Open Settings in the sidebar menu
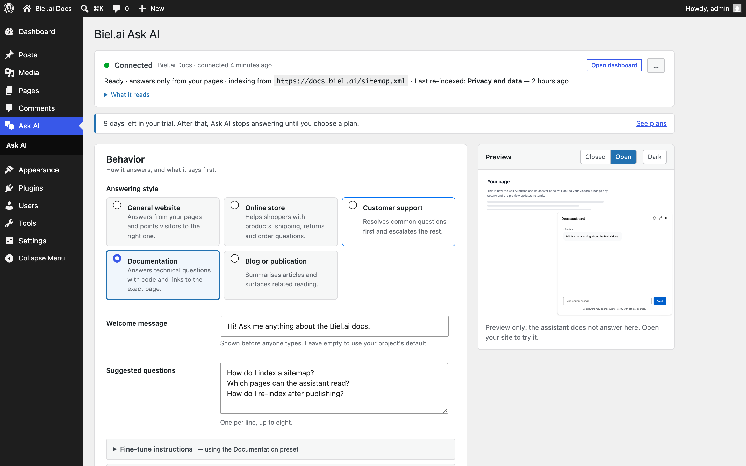746x466 pixels. coord(41,241)
